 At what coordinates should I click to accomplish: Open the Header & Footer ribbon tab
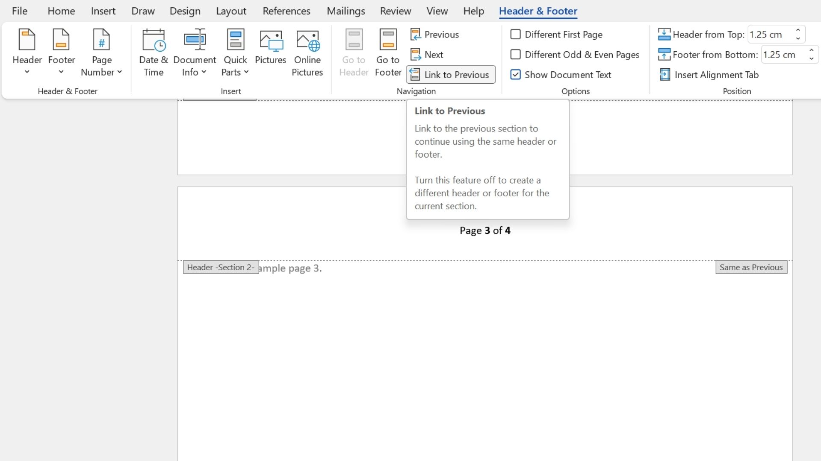(538, 10)
